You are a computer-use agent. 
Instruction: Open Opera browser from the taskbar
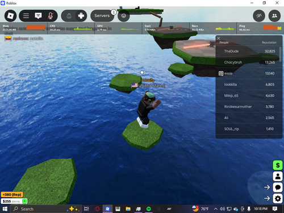[97, 209]
